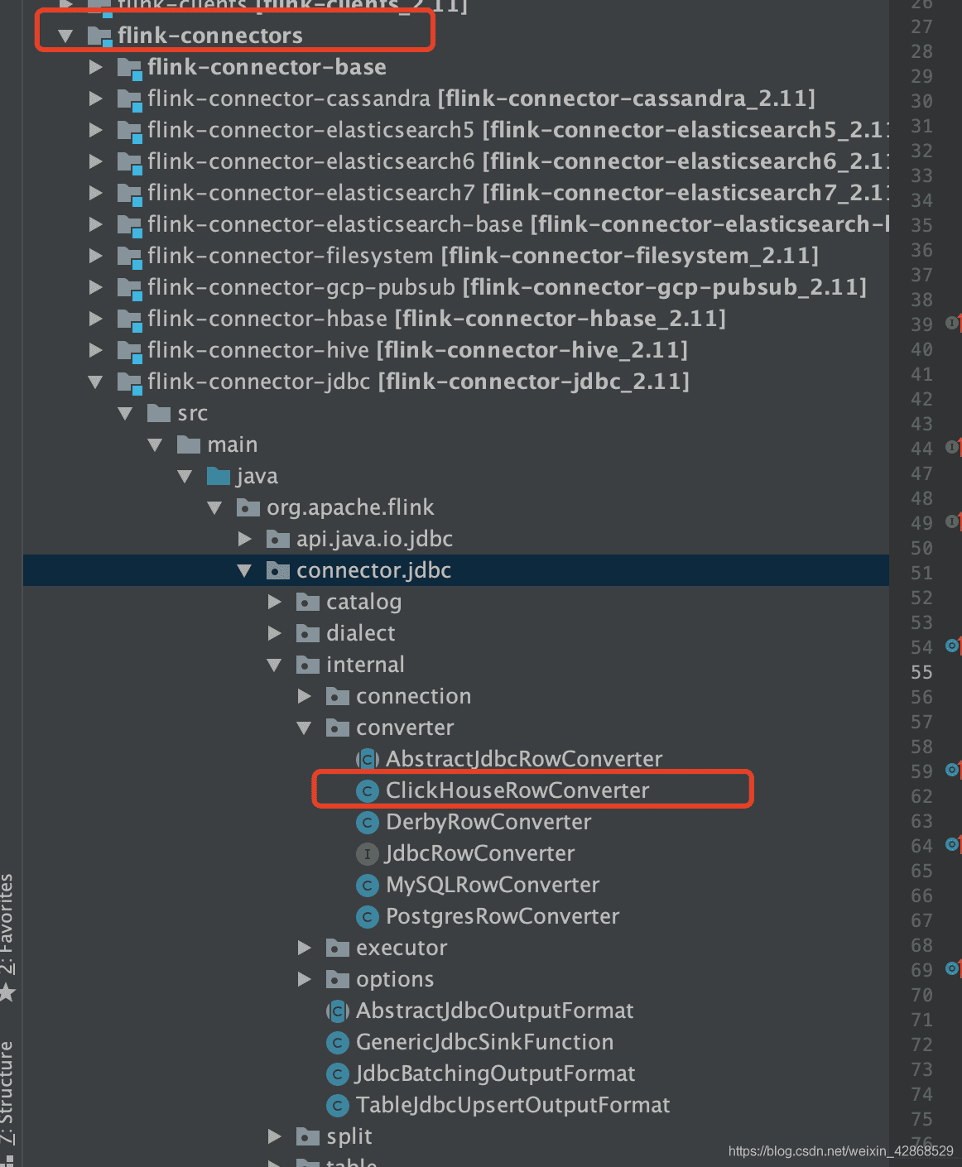Collapse the src folder arrow
The image size is (962, 1167).
point(126,413)
